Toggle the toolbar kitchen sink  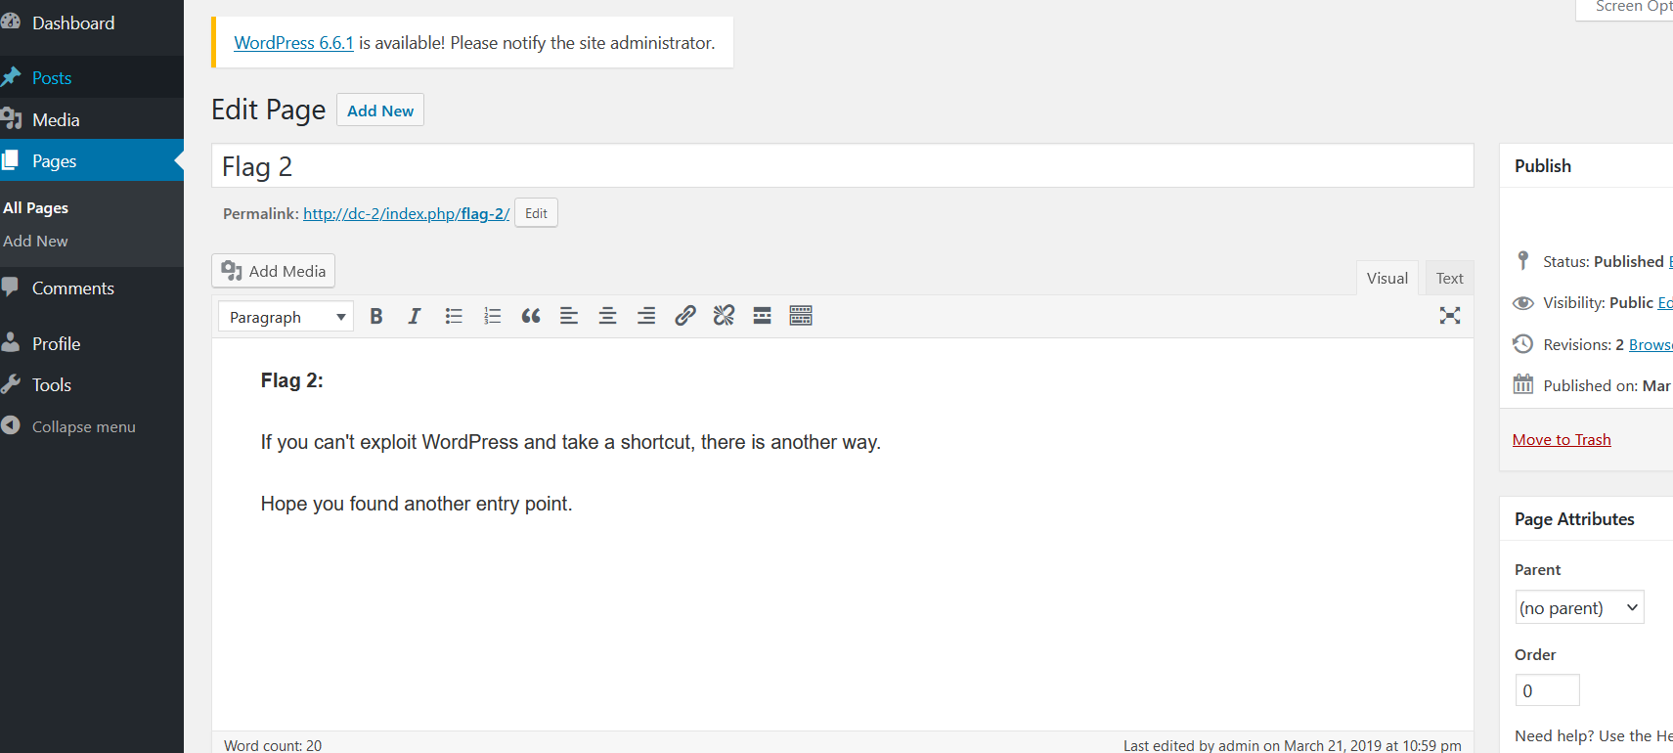click(801, 316)
